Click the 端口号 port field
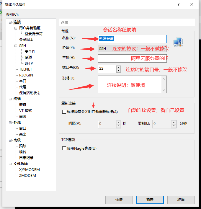Screen dimensions: 201x209 point(107,69)
